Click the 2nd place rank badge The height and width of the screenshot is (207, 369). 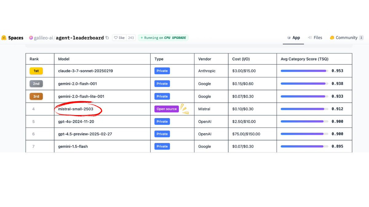pos(36,84)
